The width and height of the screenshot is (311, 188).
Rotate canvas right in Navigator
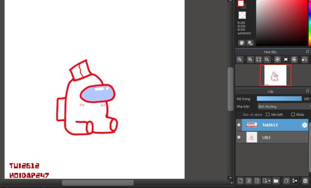pyautogui.click(x=294, y=59)
